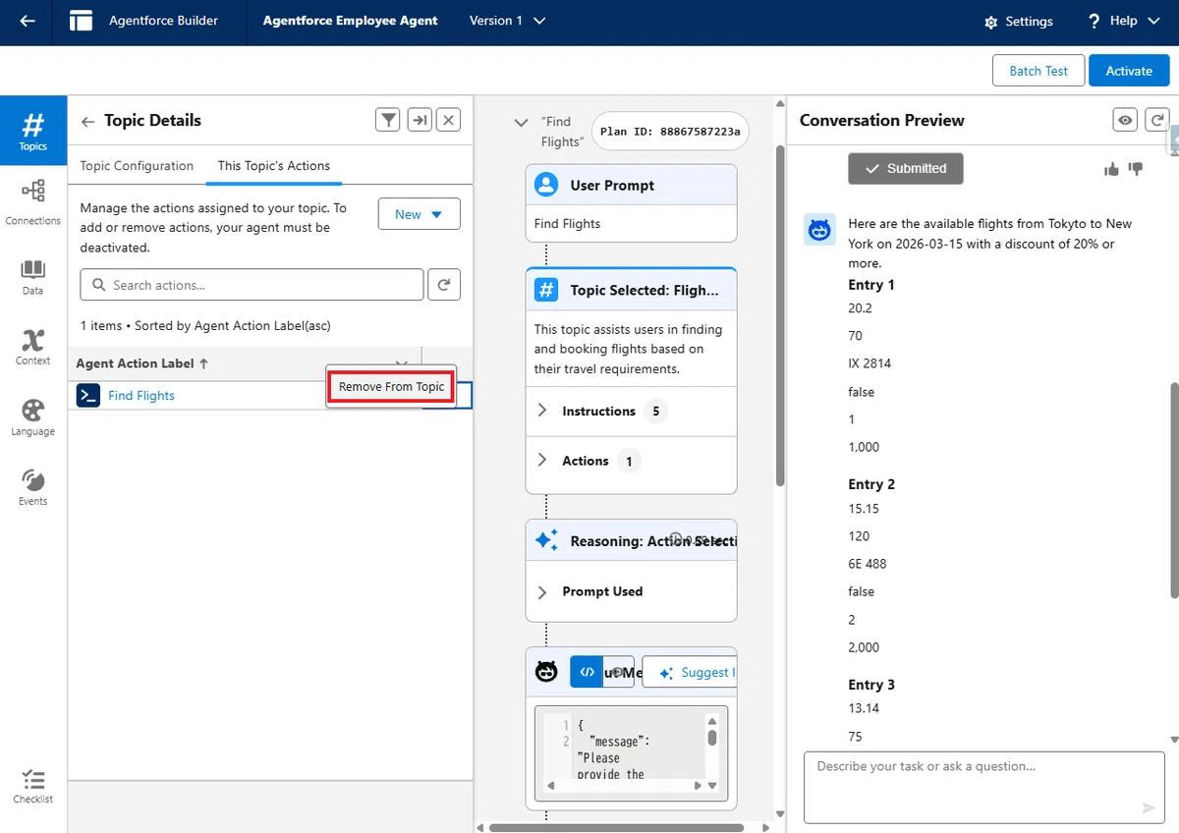Open the Version 1 dropdown
Image resolution: width=1179 pixels, height=833 pixels.
pyautogui.click(x=507, y=21)
